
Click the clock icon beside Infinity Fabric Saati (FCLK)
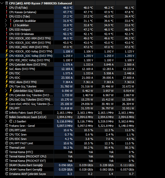point(7,113)
